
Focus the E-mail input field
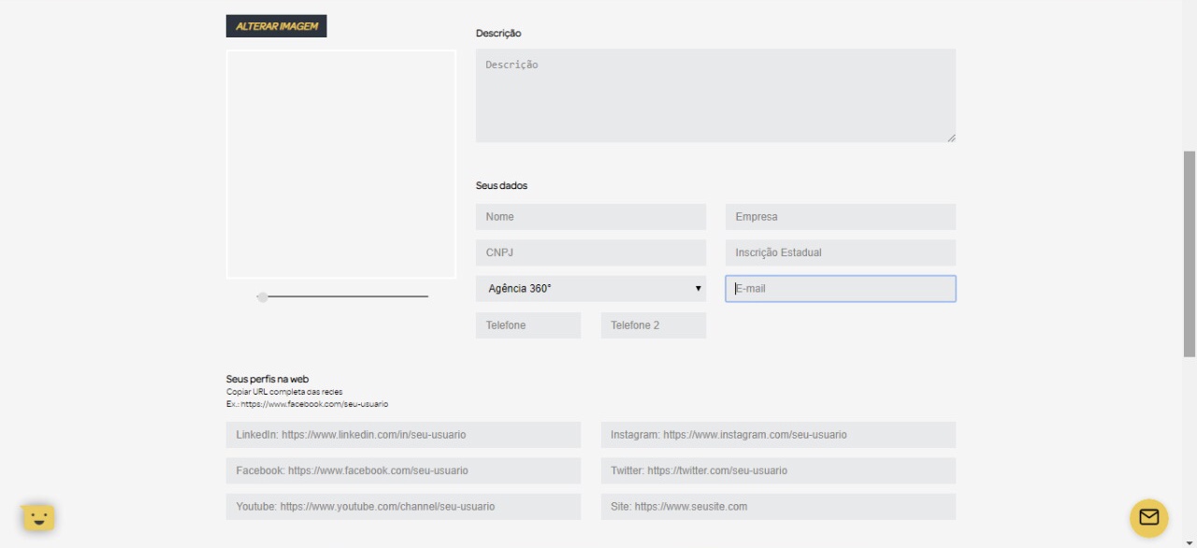point(840,289)
